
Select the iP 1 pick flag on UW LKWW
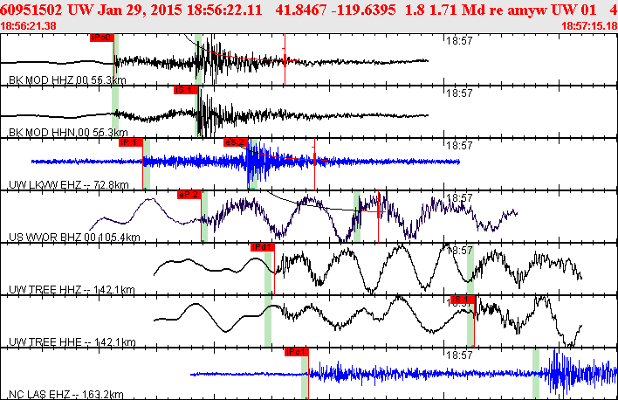tap(130, 143)
